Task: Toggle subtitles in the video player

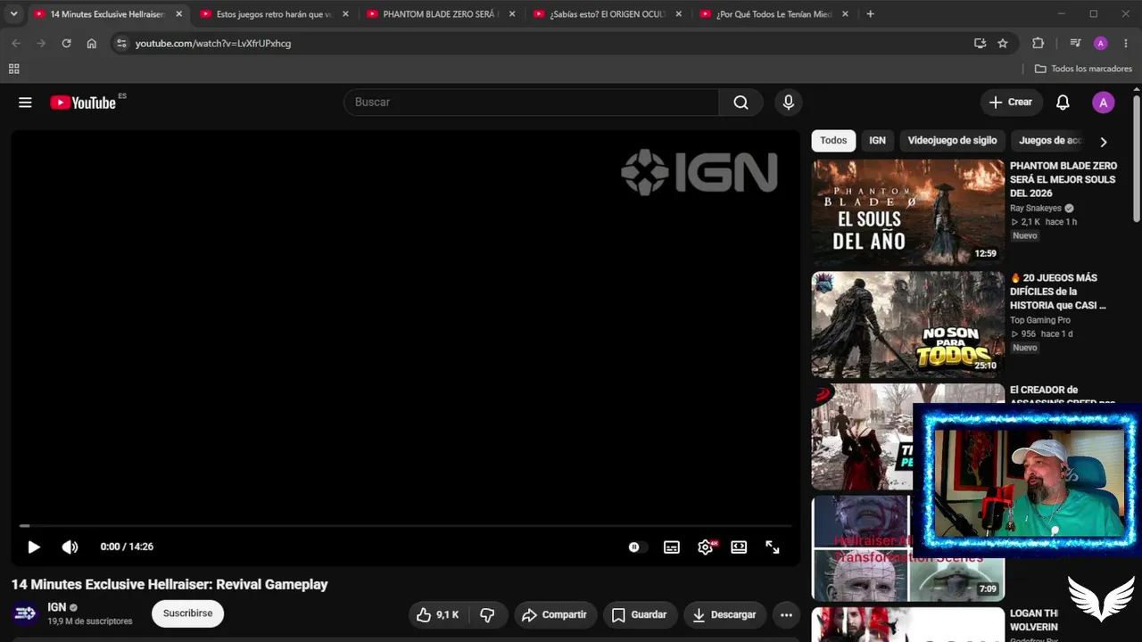Action: tap(672, 547)
